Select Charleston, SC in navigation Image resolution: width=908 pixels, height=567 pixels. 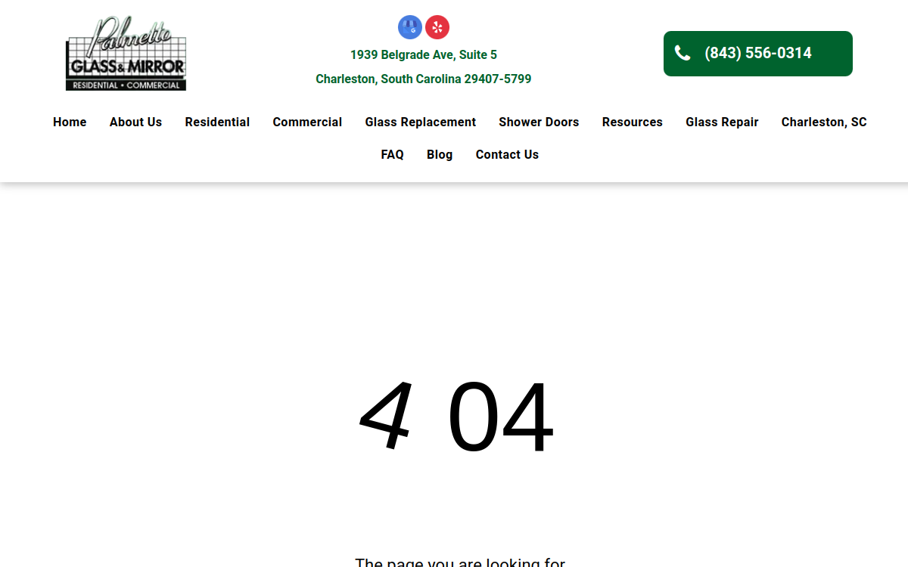[x=824, y=122]
